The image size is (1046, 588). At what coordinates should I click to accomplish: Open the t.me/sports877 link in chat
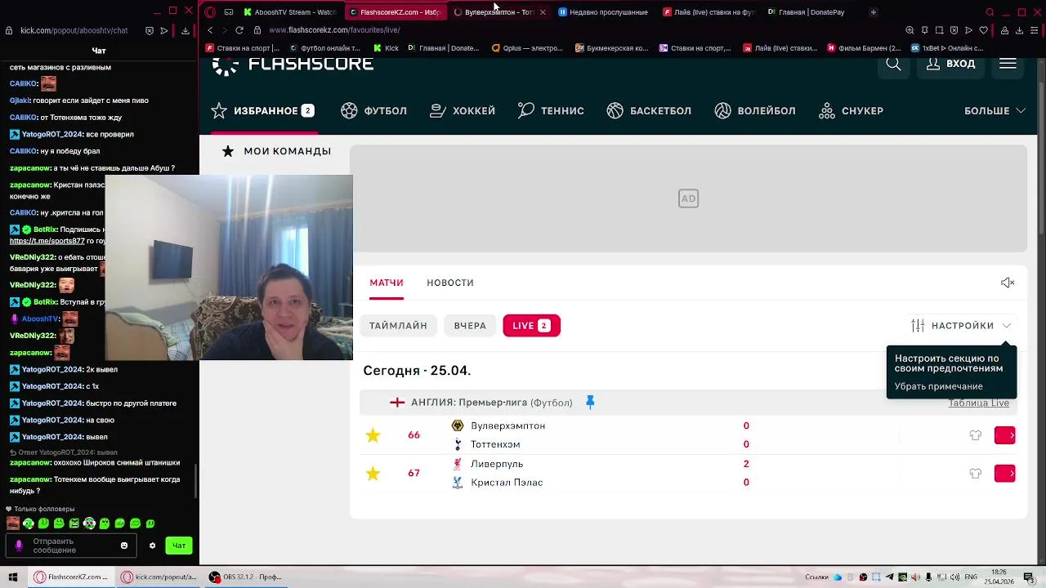[47, 242]
